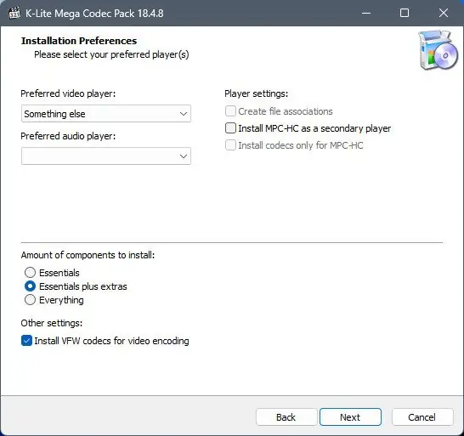Image resolution: width=464 pixels, height=436 pixels.
Task: Click the video player dropdown arrow
Action: point(184,114)
